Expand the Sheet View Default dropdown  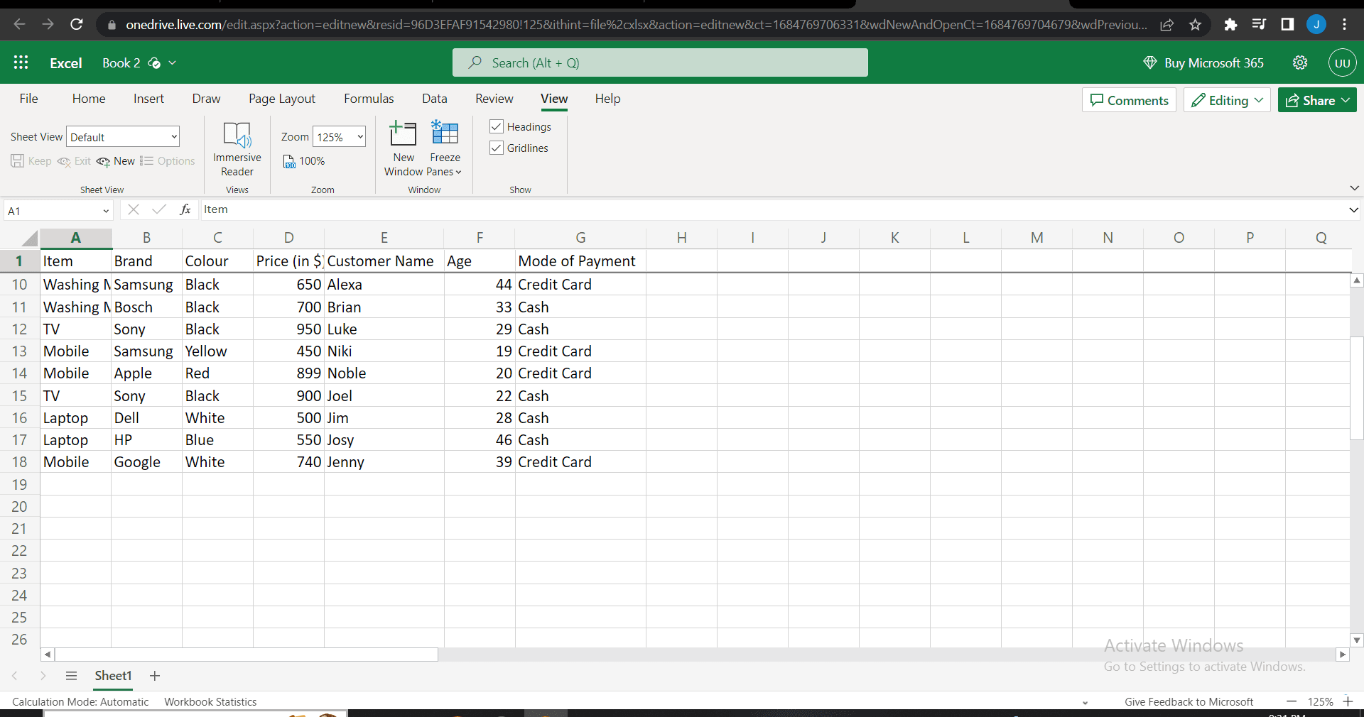point(123,137)
